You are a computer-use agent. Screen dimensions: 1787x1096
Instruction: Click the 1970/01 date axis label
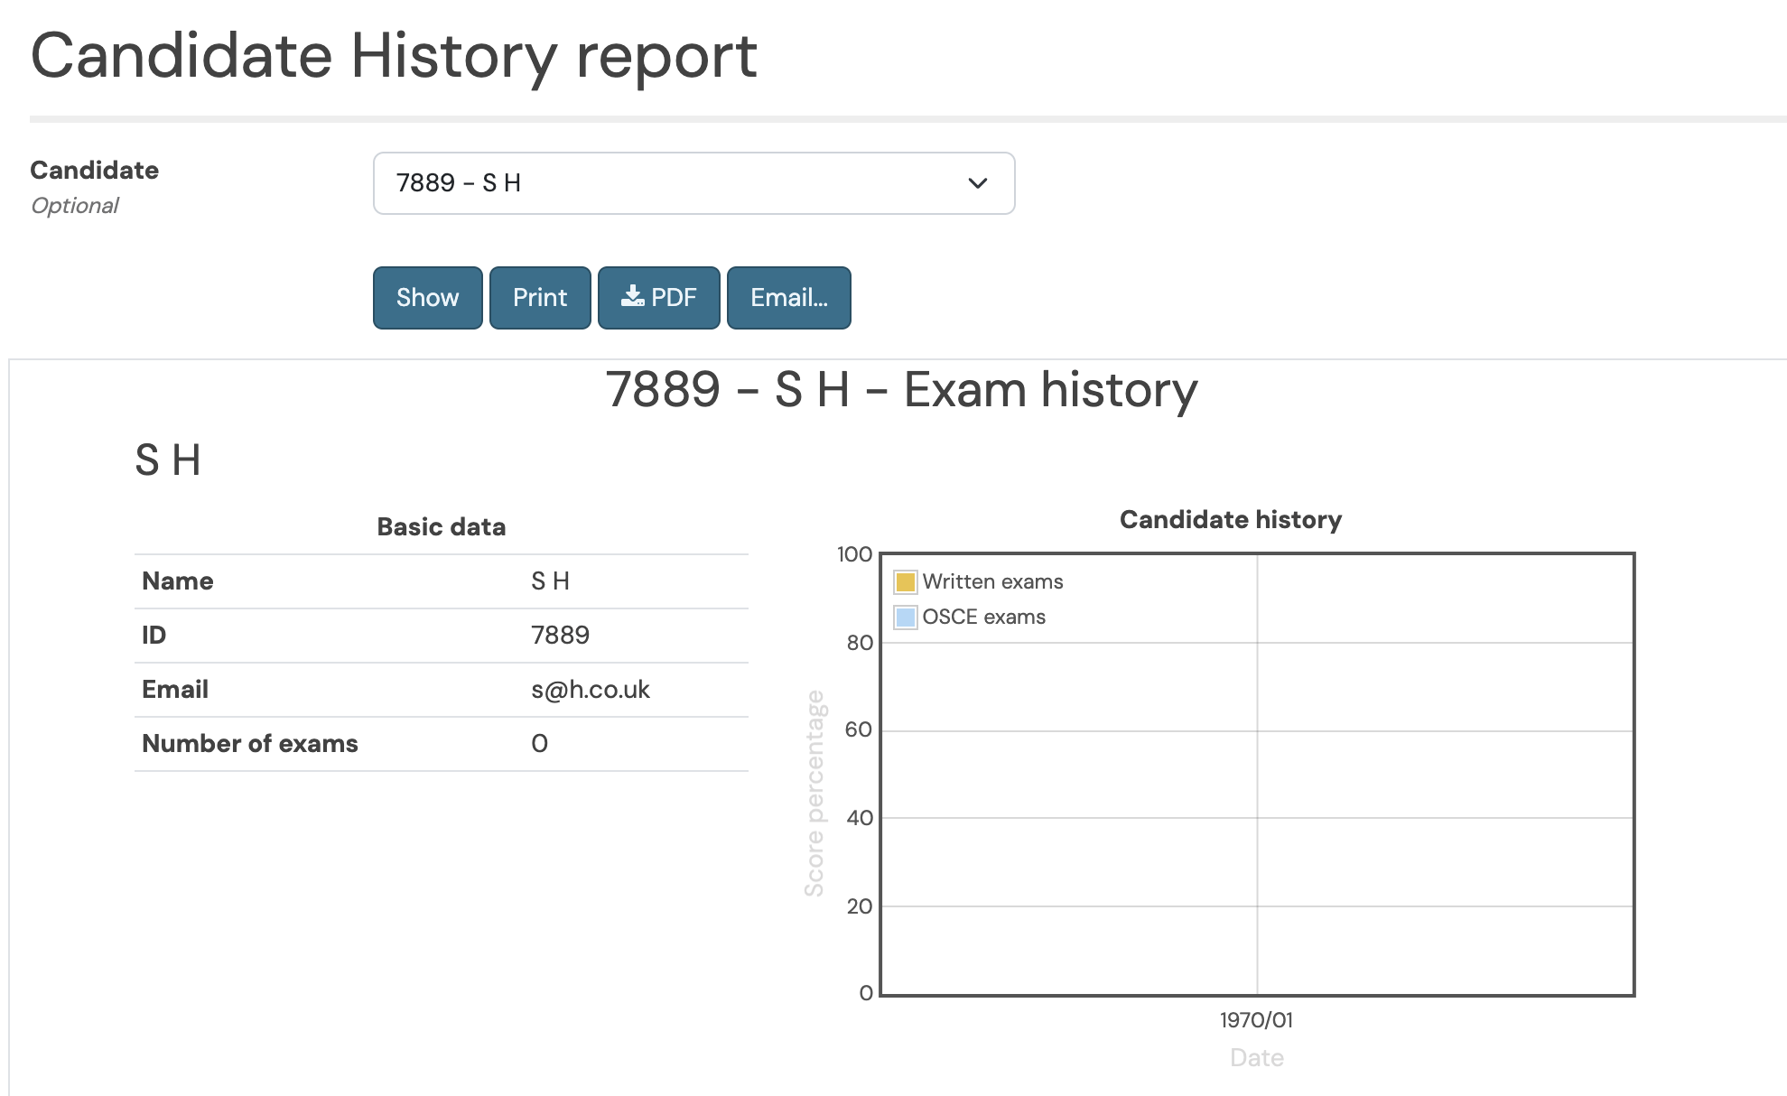[1256, 1020]
